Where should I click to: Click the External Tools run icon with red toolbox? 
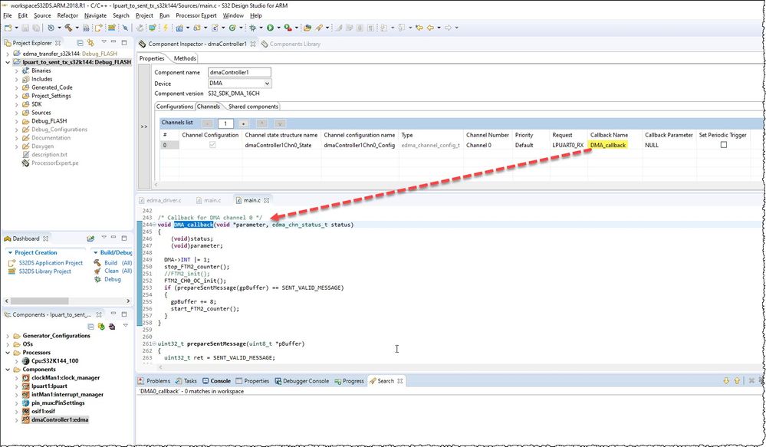click(288, 28)
